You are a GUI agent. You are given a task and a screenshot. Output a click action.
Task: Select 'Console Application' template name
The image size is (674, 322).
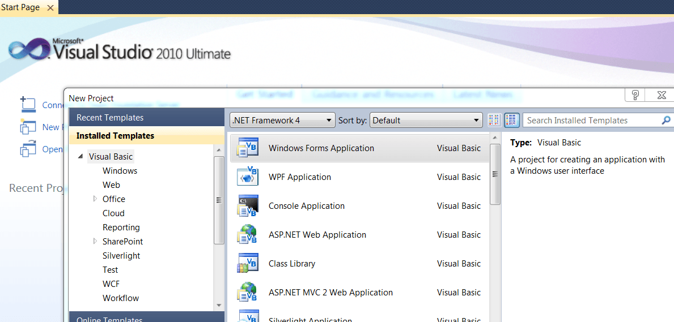pos(307,205)
